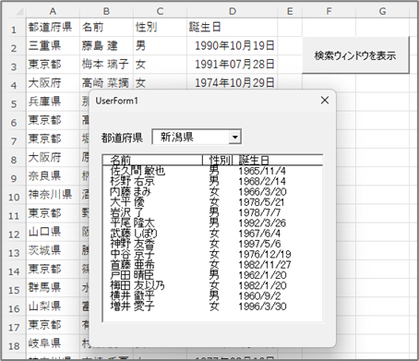This screenshot has height=361, width=419.
Task: Select 神野 友香 row in the list
Action: click(x=212, y=244)
